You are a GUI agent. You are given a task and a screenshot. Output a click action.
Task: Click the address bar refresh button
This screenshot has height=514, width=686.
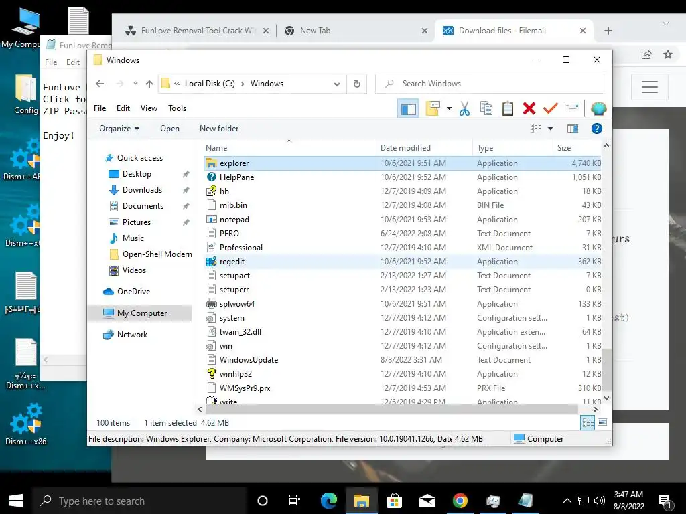[357, 84]
